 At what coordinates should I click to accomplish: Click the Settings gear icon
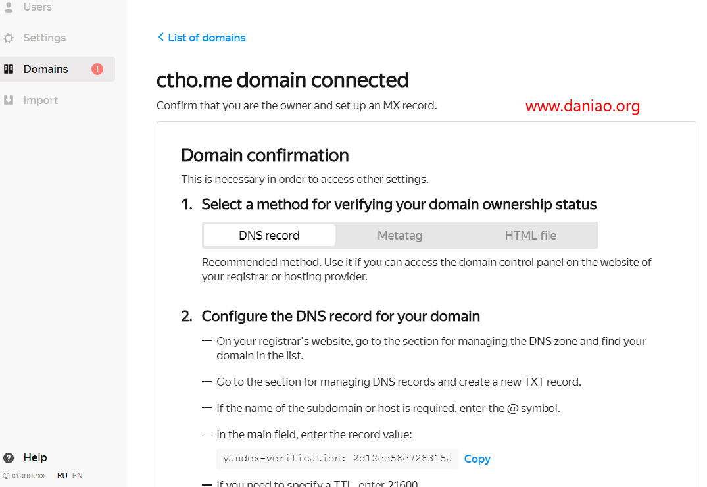9,38
